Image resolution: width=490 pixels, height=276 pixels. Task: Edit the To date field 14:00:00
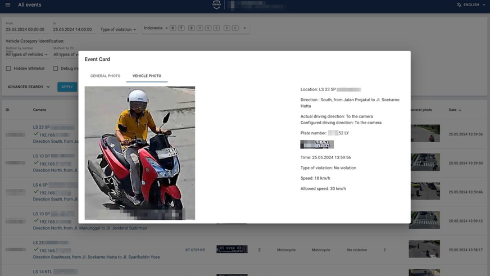[x=74, y=29]
